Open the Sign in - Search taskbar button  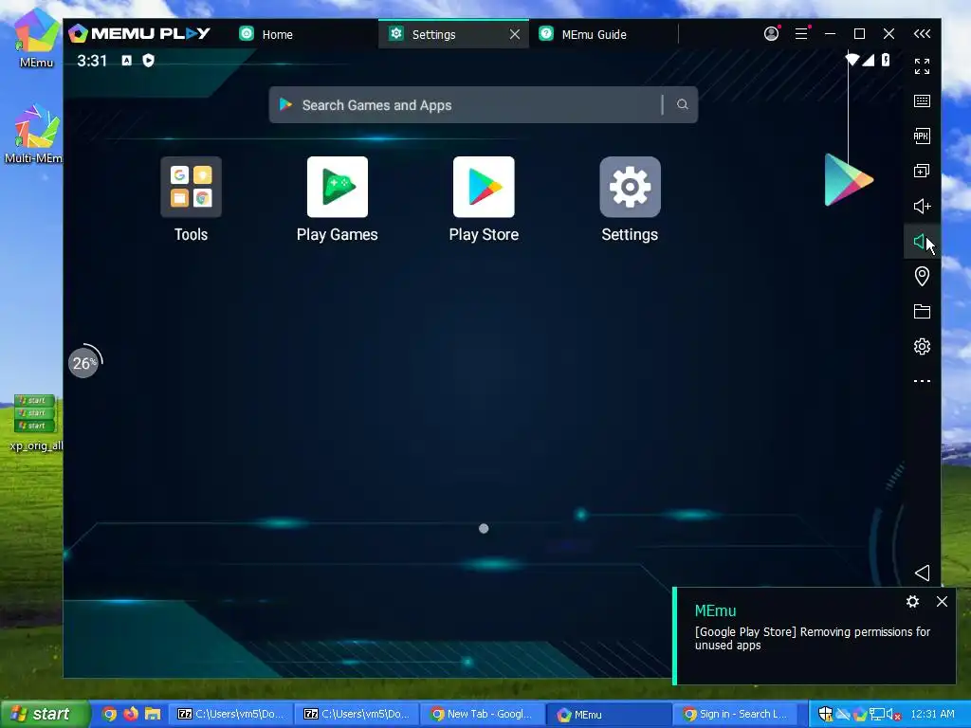point(736,714)
